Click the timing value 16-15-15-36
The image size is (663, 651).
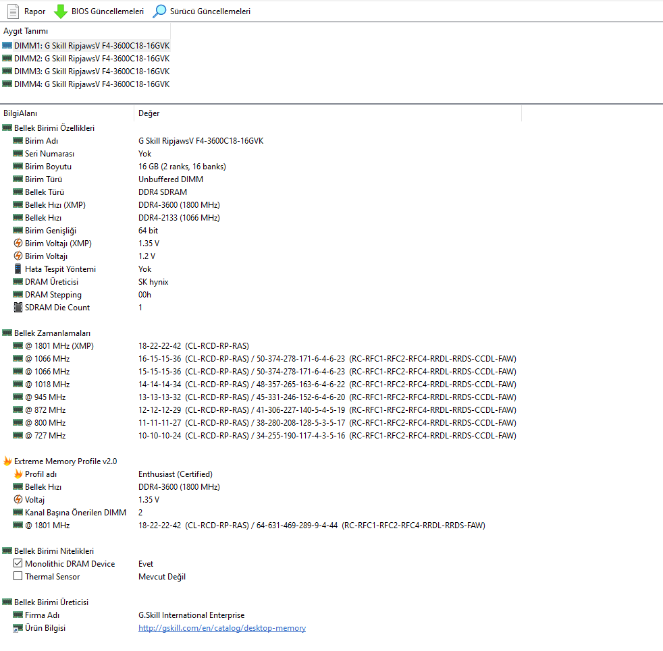160,359
